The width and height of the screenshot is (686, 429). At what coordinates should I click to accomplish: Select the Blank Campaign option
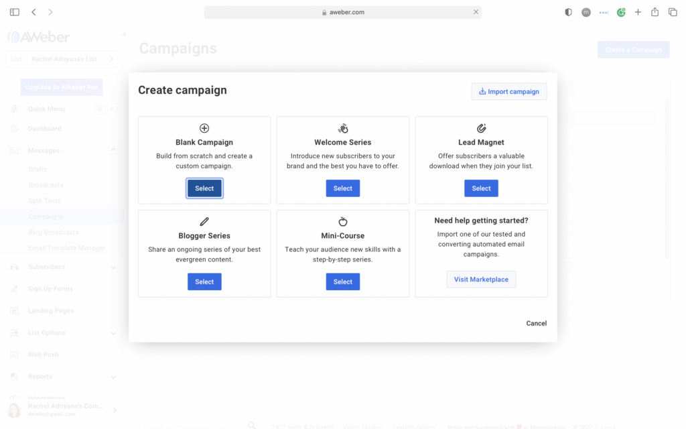click(204, 188)
